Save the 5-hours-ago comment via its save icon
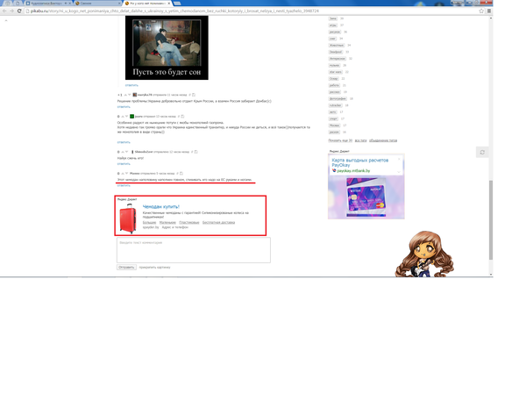The width and height of the screenshot is (526, 394). (181, 174)
